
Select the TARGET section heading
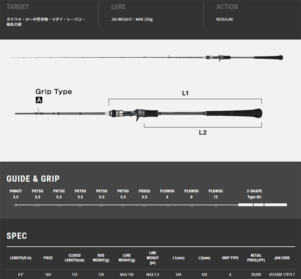click(x=18, y=7)
